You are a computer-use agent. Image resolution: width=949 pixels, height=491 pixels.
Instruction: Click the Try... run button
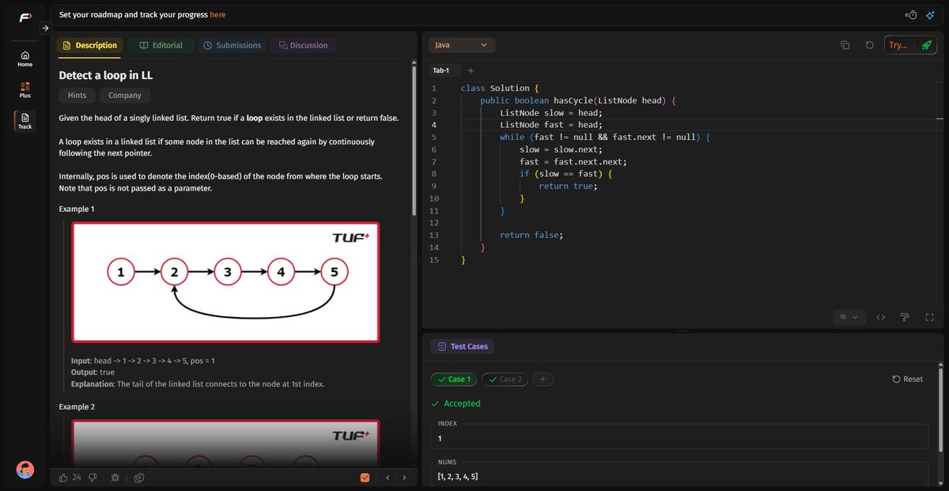point(898,45)
